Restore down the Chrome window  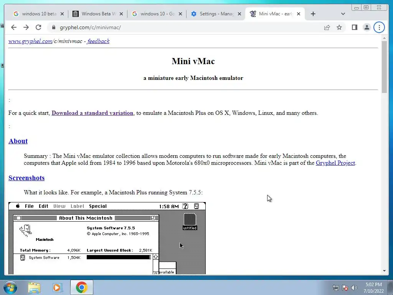point(366,8)
